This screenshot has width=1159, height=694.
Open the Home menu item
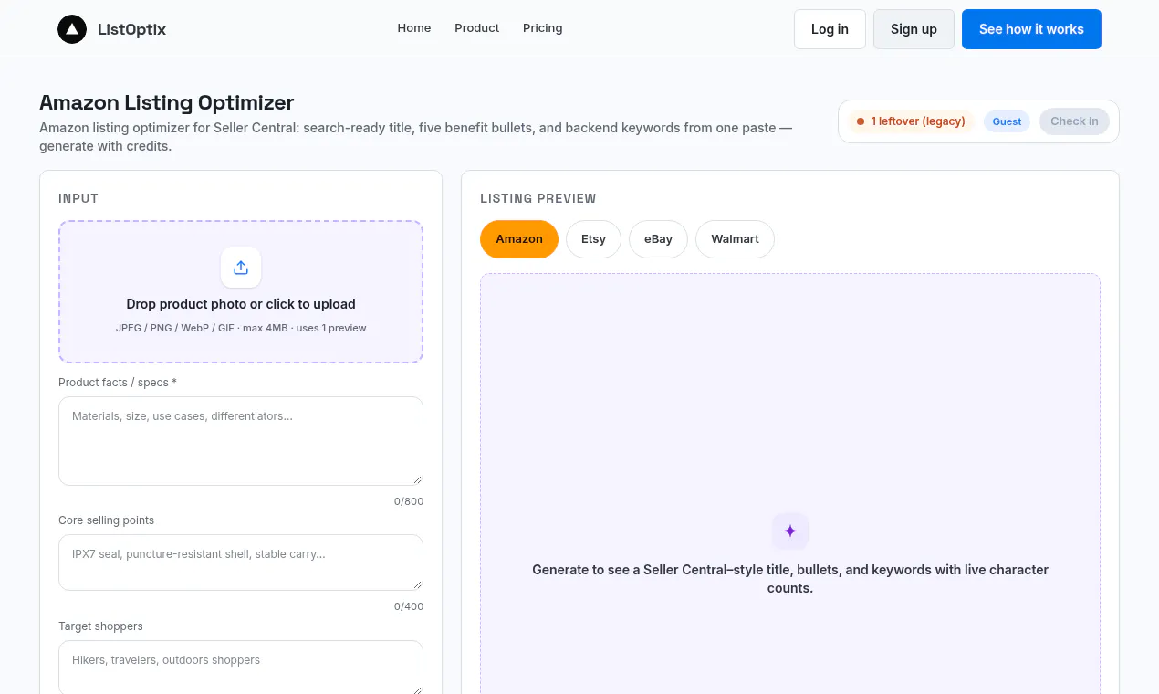[x=414, y=28]
